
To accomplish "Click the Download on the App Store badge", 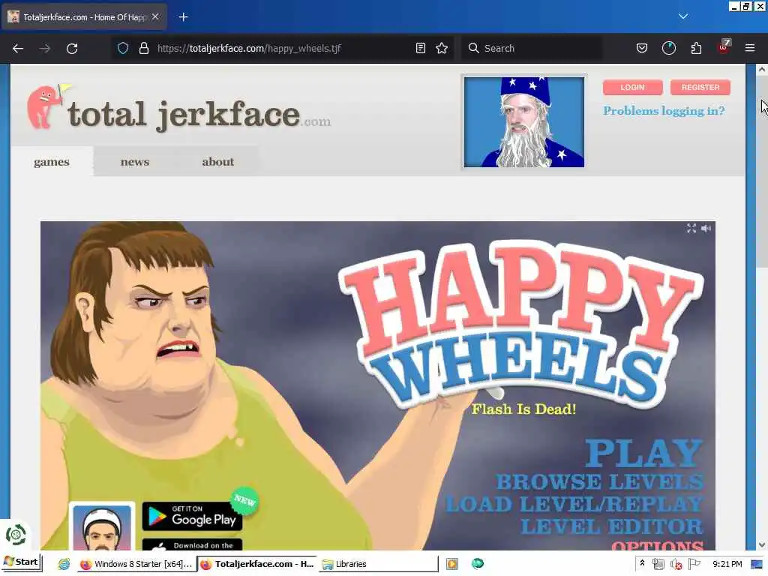I will point(192,544).
